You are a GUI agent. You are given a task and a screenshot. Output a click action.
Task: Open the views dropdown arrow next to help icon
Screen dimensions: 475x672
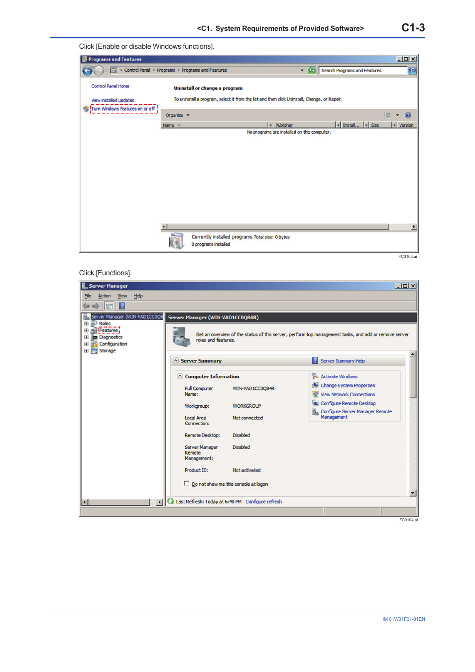(397, 115)
